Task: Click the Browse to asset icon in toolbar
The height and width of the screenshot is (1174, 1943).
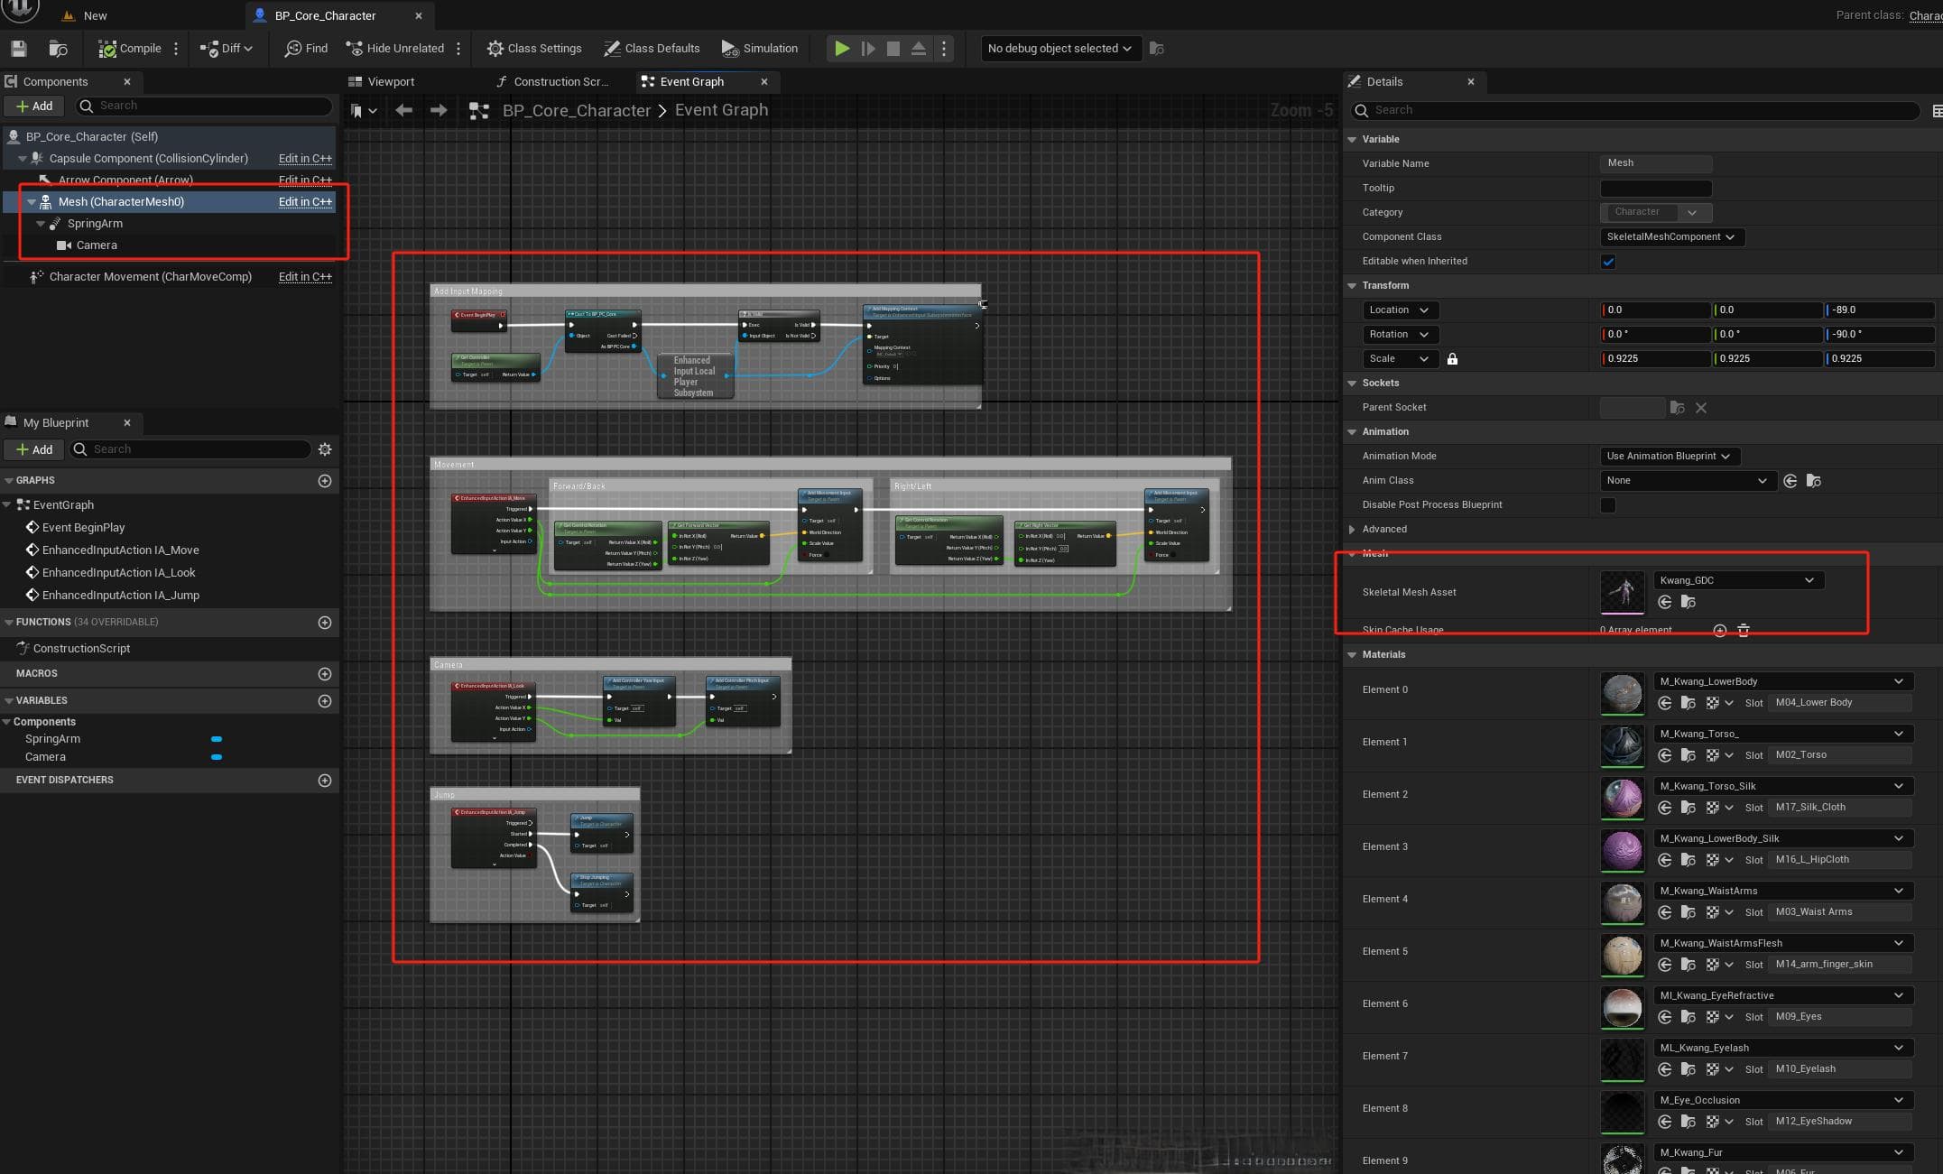Action: tap(58, 49)
